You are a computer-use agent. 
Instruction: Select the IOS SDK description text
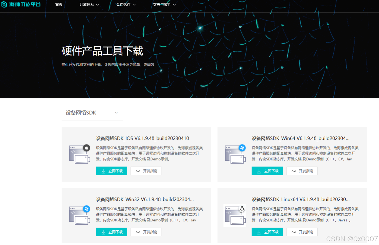(x=149, y=153)
